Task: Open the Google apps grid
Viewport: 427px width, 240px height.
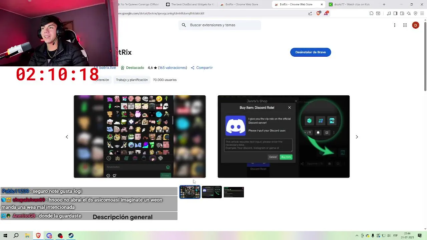Action: [405, 25]
